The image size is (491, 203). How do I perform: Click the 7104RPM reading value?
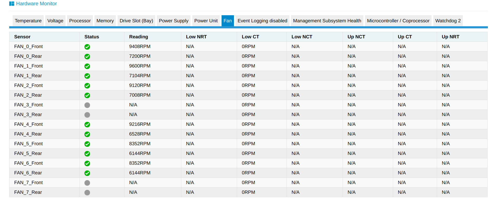coord(140,76)
